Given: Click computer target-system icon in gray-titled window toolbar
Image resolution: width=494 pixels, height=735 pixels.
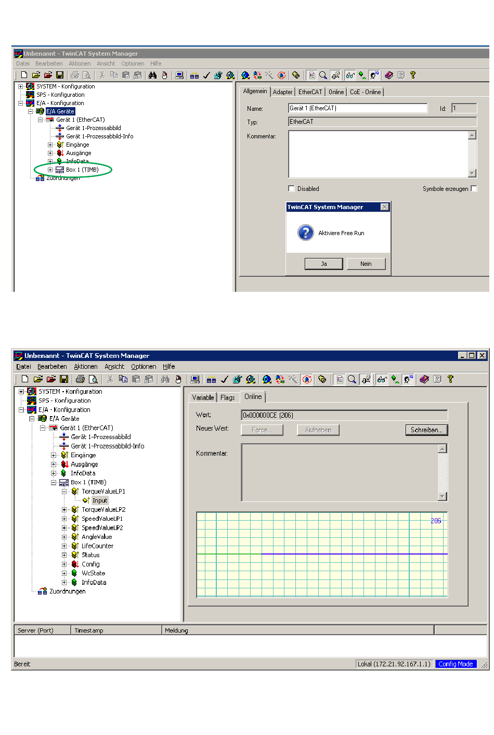Looking at the screenshot, I should pos(179,75).
